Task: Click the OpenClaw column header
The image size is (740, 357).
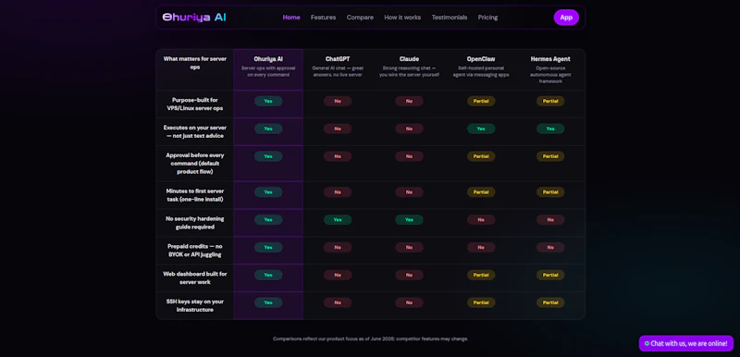Action: pyautogui.click(x=481, y=59)
